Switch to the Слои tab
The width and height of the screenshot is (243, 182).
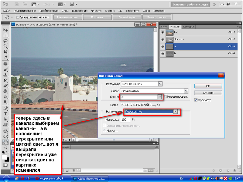click(164, 27)
